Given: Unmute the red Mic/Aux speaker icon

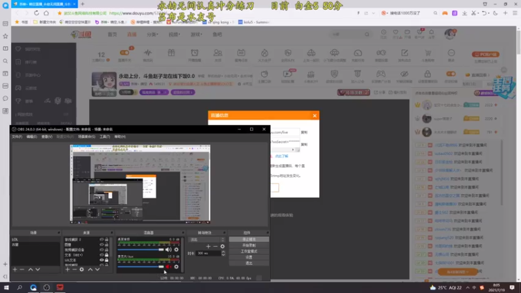Looking at the screenshot, I should click(x=169, y=266).
